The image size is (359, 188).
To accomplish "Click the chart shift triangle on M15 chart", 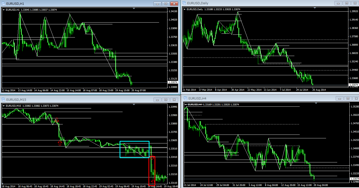I will (134, 104).
